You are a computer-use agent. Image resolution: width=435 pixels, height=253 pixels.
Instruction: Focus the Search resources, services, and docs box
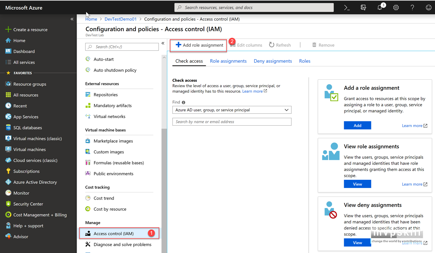[x=254, y=7]
